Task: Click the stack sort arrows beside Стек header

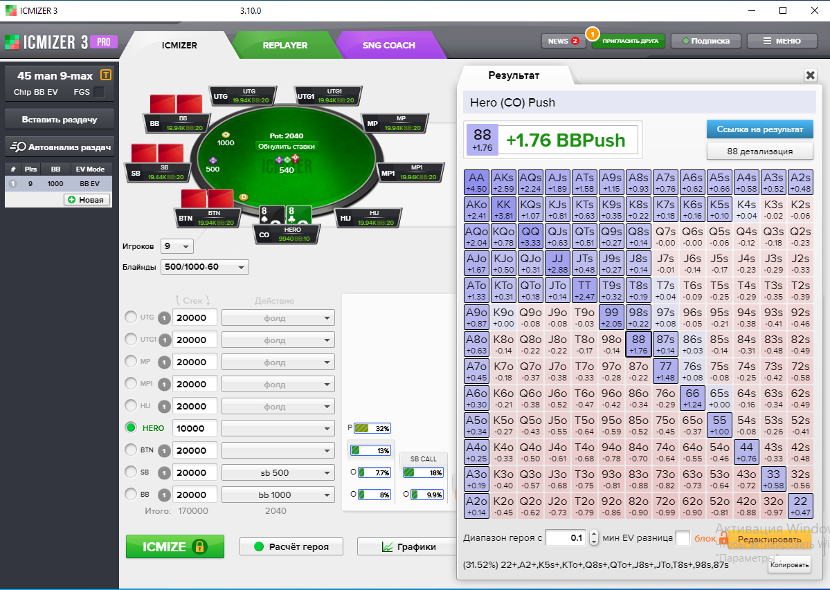Action: pyautogui.click(x=192, y=300)
